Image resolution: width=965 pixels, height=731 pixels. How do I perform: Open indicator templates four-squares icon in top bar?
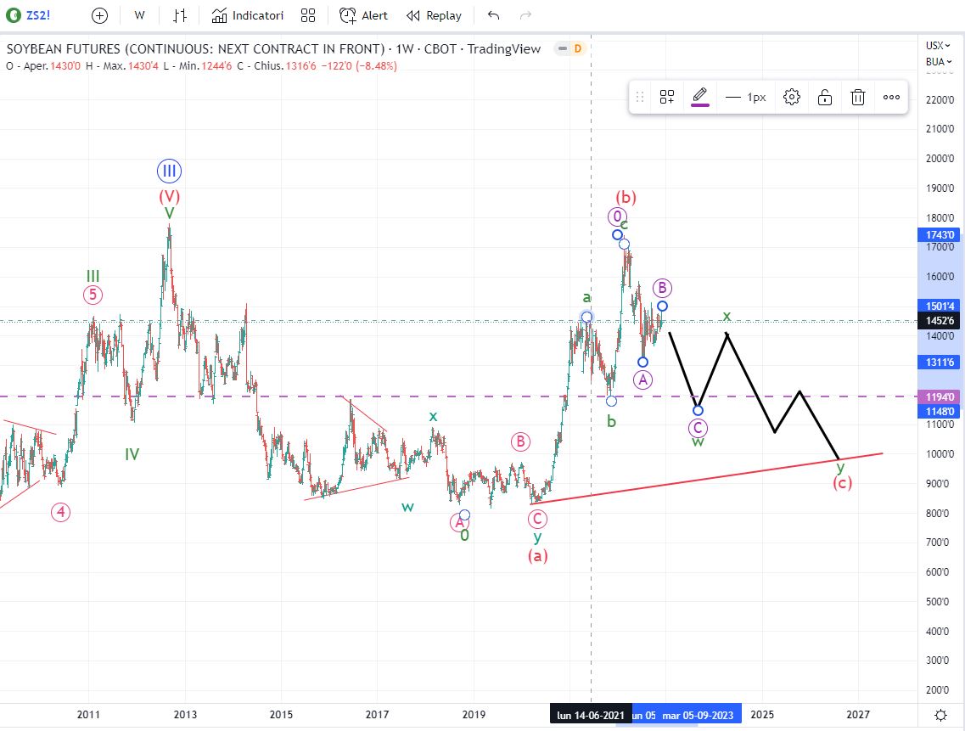308,15
